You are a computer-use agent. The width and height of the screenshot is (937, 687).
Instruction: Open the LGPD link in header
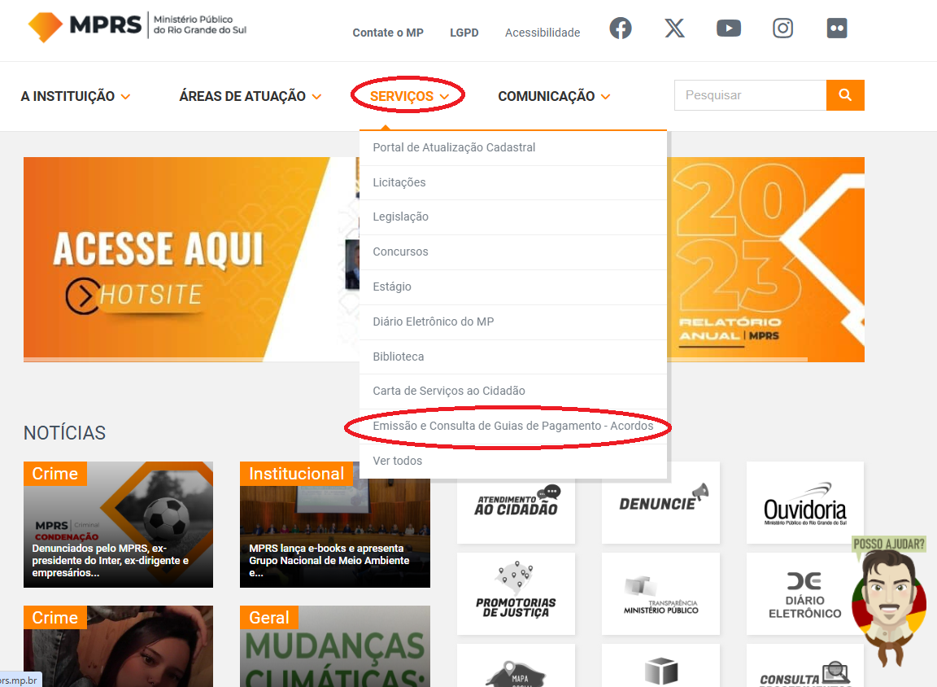tap(464, 33)
